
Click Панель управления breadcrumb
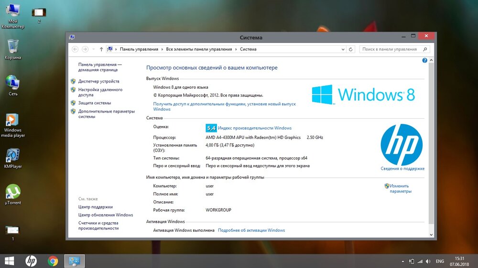point(139,49)
